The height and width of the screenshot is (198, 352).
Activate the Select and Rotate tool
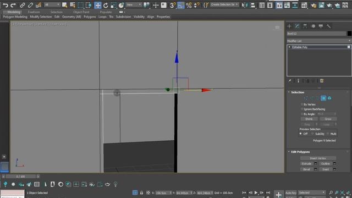point(106,5)
